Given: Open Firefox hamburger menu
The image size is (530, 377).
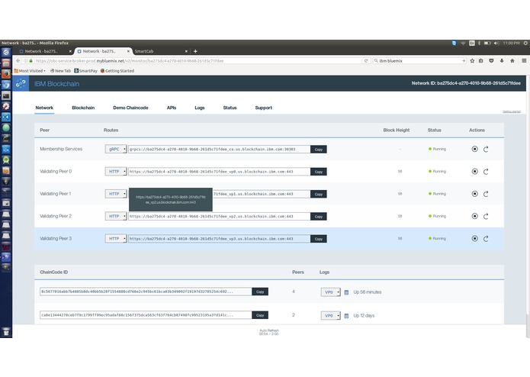Looking at the screenshot, I should tap(524, 61).
